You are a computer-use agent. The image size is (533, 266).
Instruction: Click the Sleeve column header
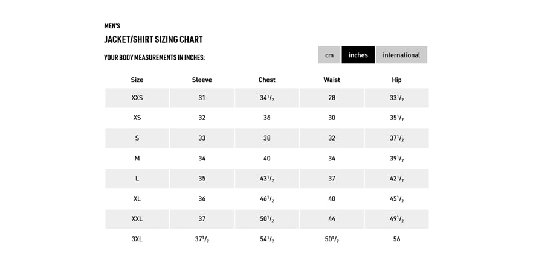pyautogui.click(x=202, y=80)
